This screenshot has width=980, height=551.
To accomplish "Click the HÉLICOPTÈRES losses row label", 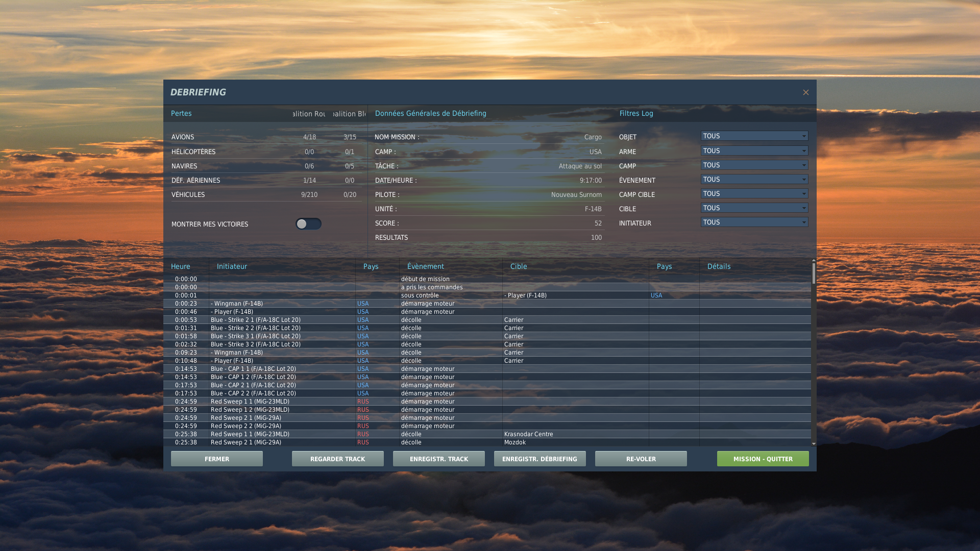I will point(193,152).
